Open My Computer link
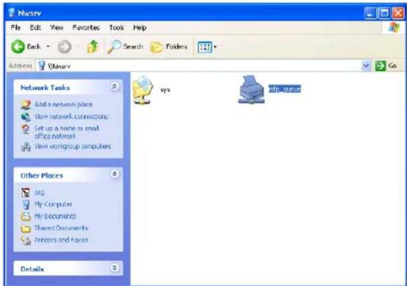The width and height of the screenshot is (407, 286). pos(53,205)
